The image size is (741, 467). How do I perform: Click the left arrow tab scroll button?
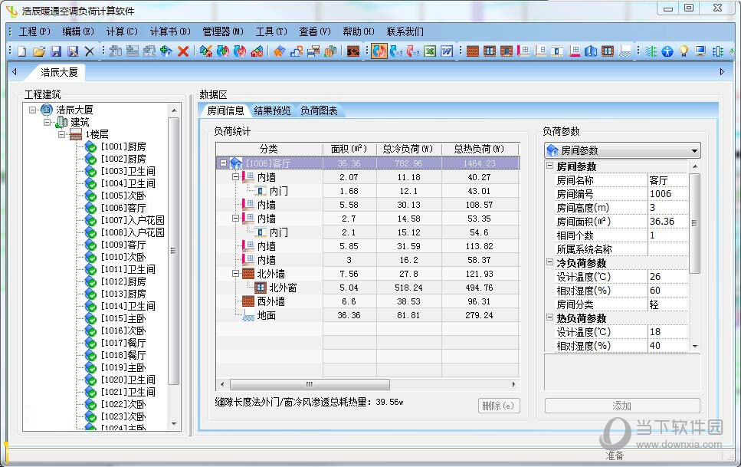pyautogui.click(x=15, y=72)
